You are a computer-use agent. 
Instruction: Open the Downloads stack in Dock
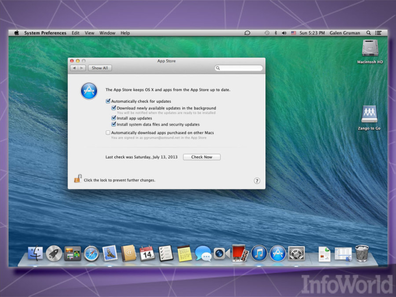[x=343, y=254]
